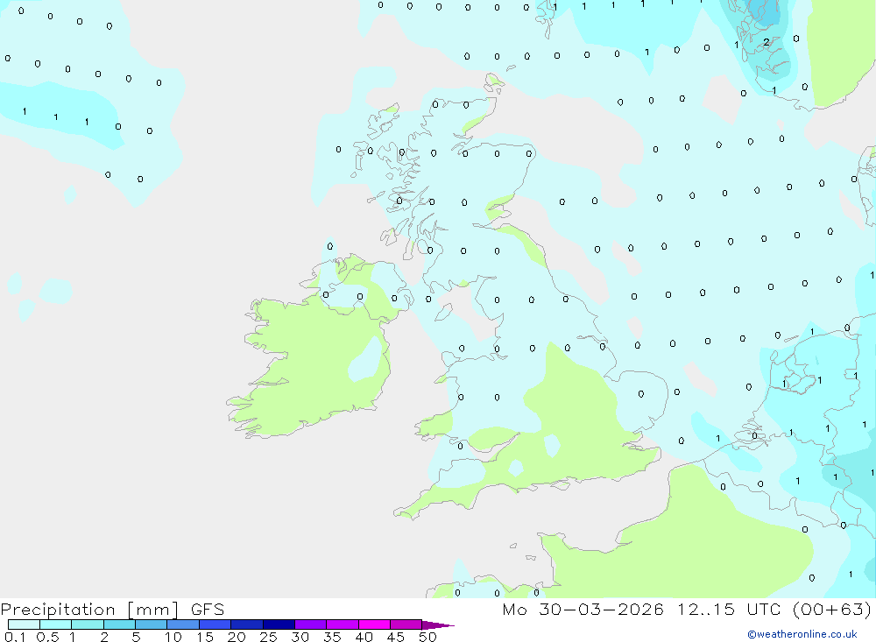Click the "[mm]" unit label

click(152, 609)
